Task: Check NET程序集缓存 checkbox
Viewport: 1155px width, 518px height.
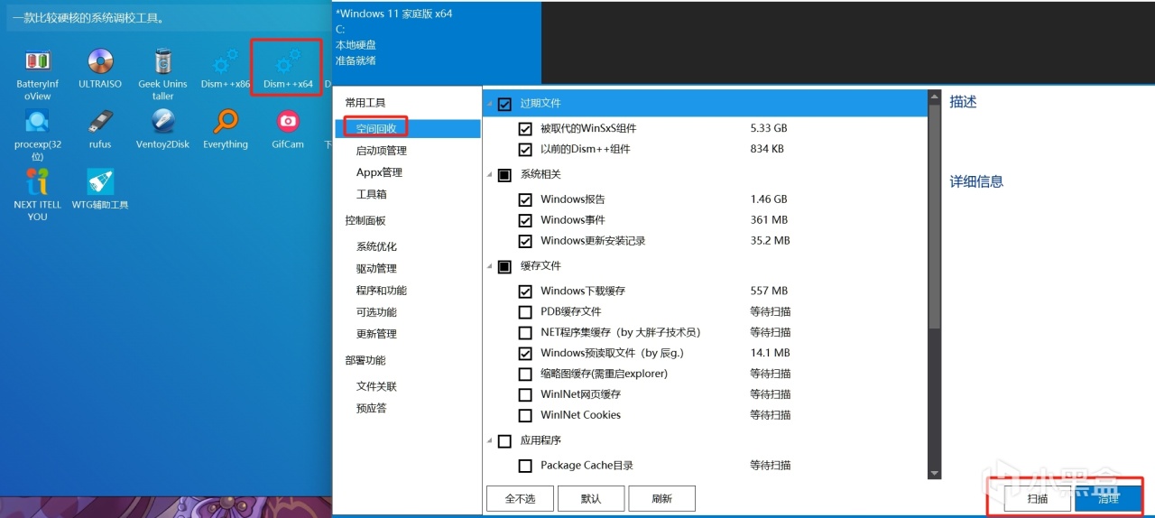Action: tap(525, 333)
